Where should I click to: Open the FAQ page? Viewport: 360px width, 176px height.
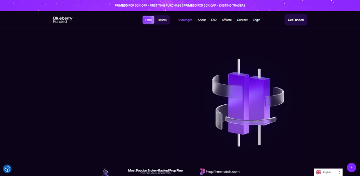214,20
